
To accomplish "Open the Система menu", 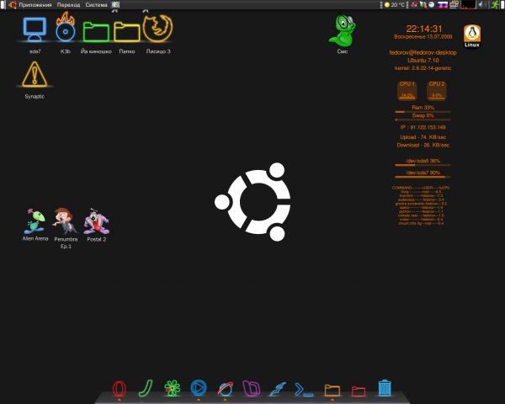I will coord(96,5).
